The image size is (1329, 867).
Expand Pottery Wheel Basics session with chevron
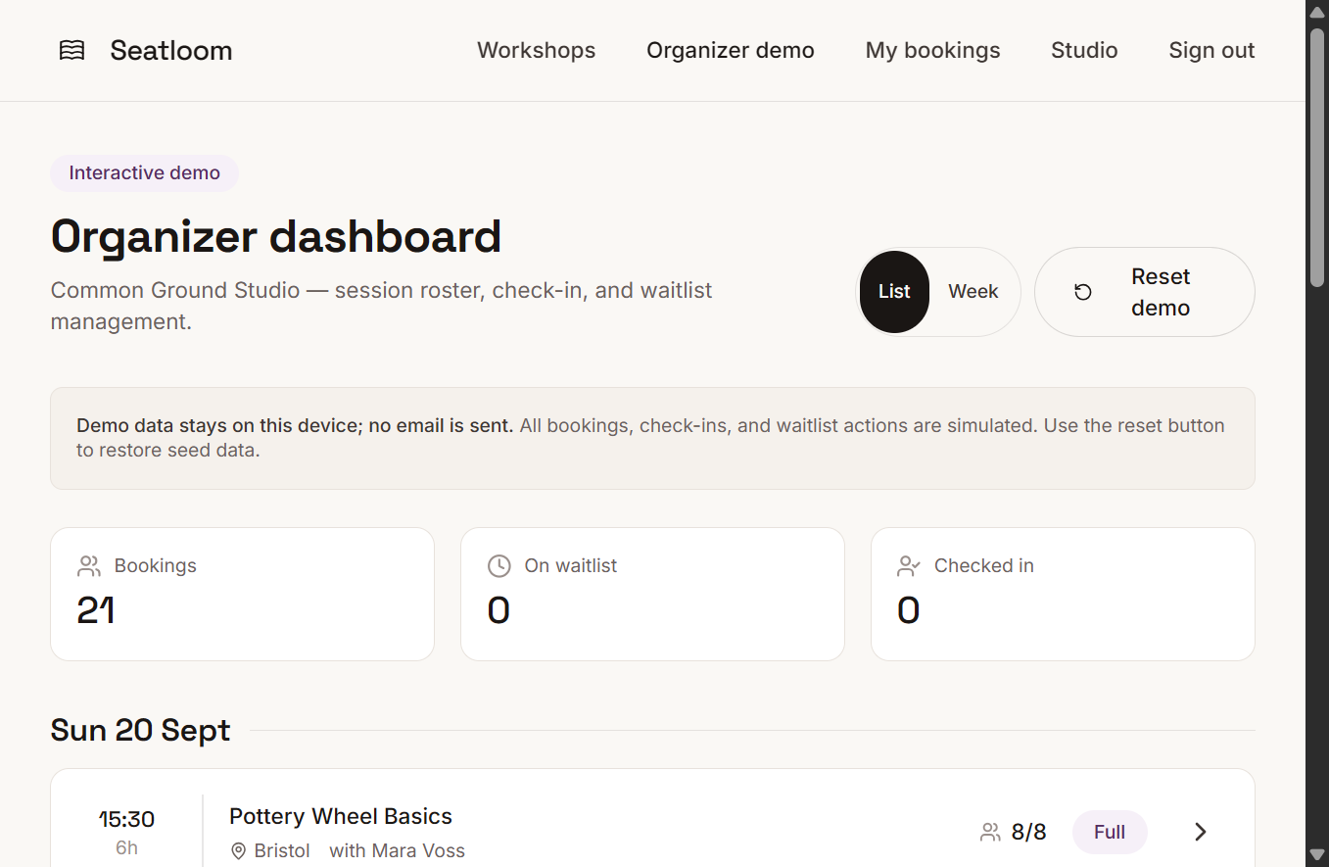point(1201,832)
